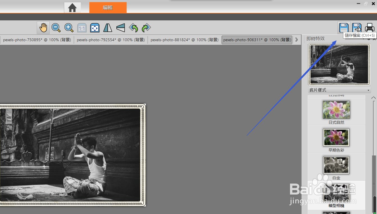Image resolution: width=377 pixels, height=214 pixels.
Task: Open the 底片樣式 effect category dropdown
Action: 339,90
